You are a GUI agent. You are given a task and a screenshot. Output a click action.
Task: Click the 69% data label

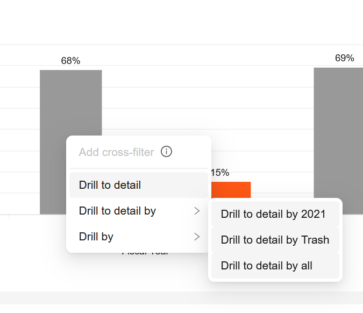pos(344,58)
